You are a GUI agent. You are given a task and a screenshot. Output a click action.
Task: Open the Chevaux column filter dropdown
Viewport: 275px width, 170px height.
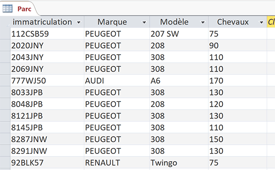[261, 23]
